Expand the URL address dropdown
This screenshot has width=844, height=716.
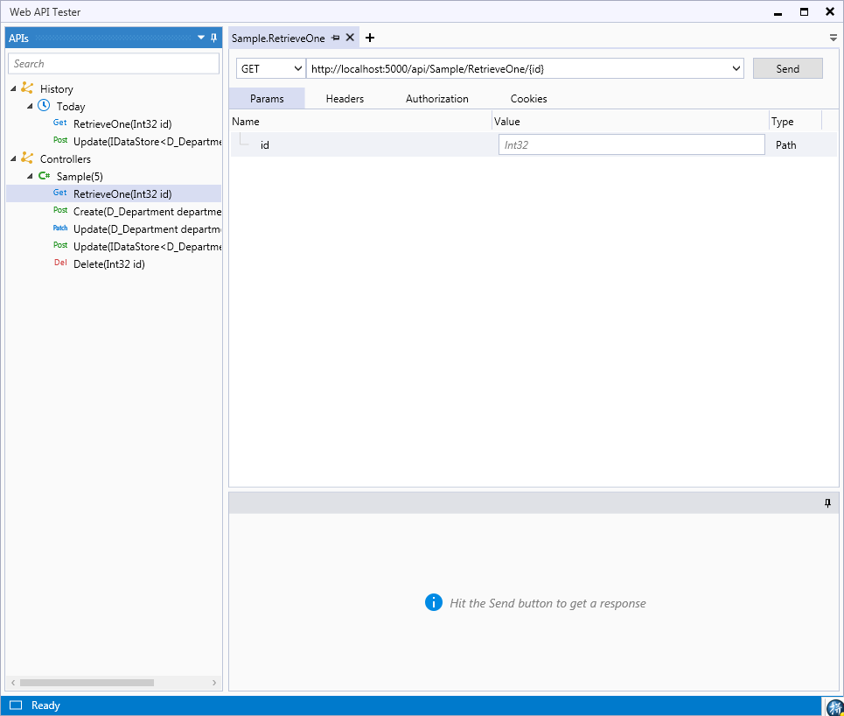coord(736,68)
